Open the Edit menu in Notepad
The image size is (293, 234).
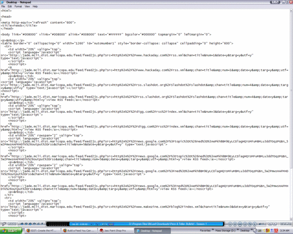click(x=9, y=7)
